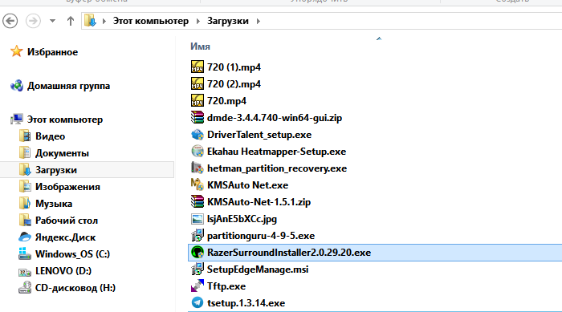Click the Razer icon of RazerSurroundInstaller2.0.29.20.exe
Screen dimensions: 562x312
(198, 252)
